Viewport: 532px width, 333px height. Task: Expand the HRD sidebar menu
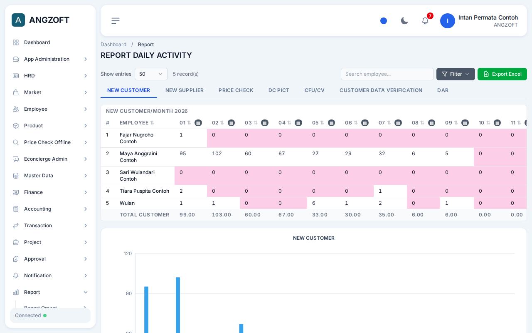[50, 76]
